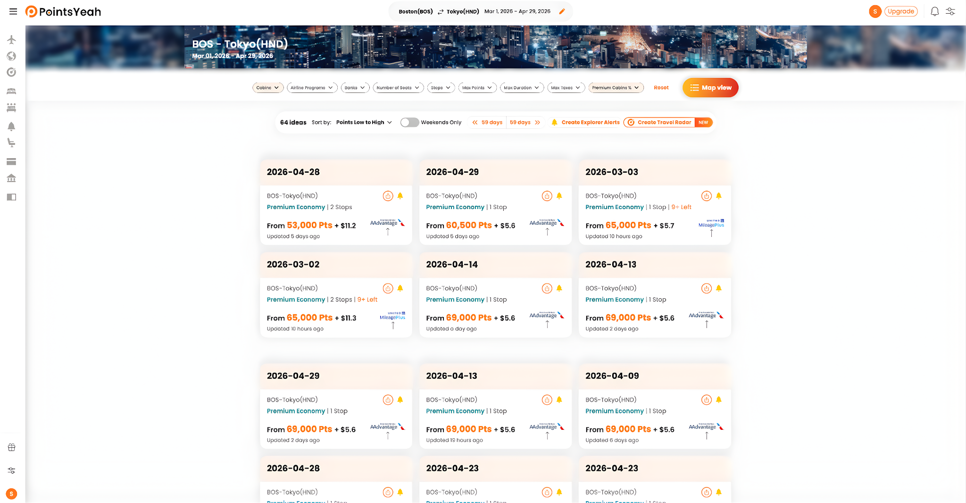
Task: Open the 2026-04-28 53,000 Pts card
Action: [x=336, y=202]
